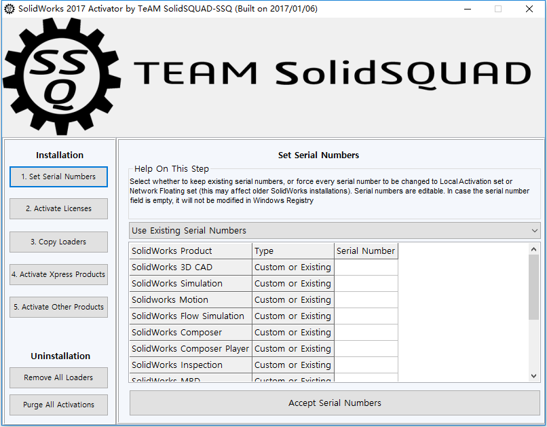This screenshot has width=547, height=427.
Task: Click the Accept Serial Numbers button
Action: (335, 403)
